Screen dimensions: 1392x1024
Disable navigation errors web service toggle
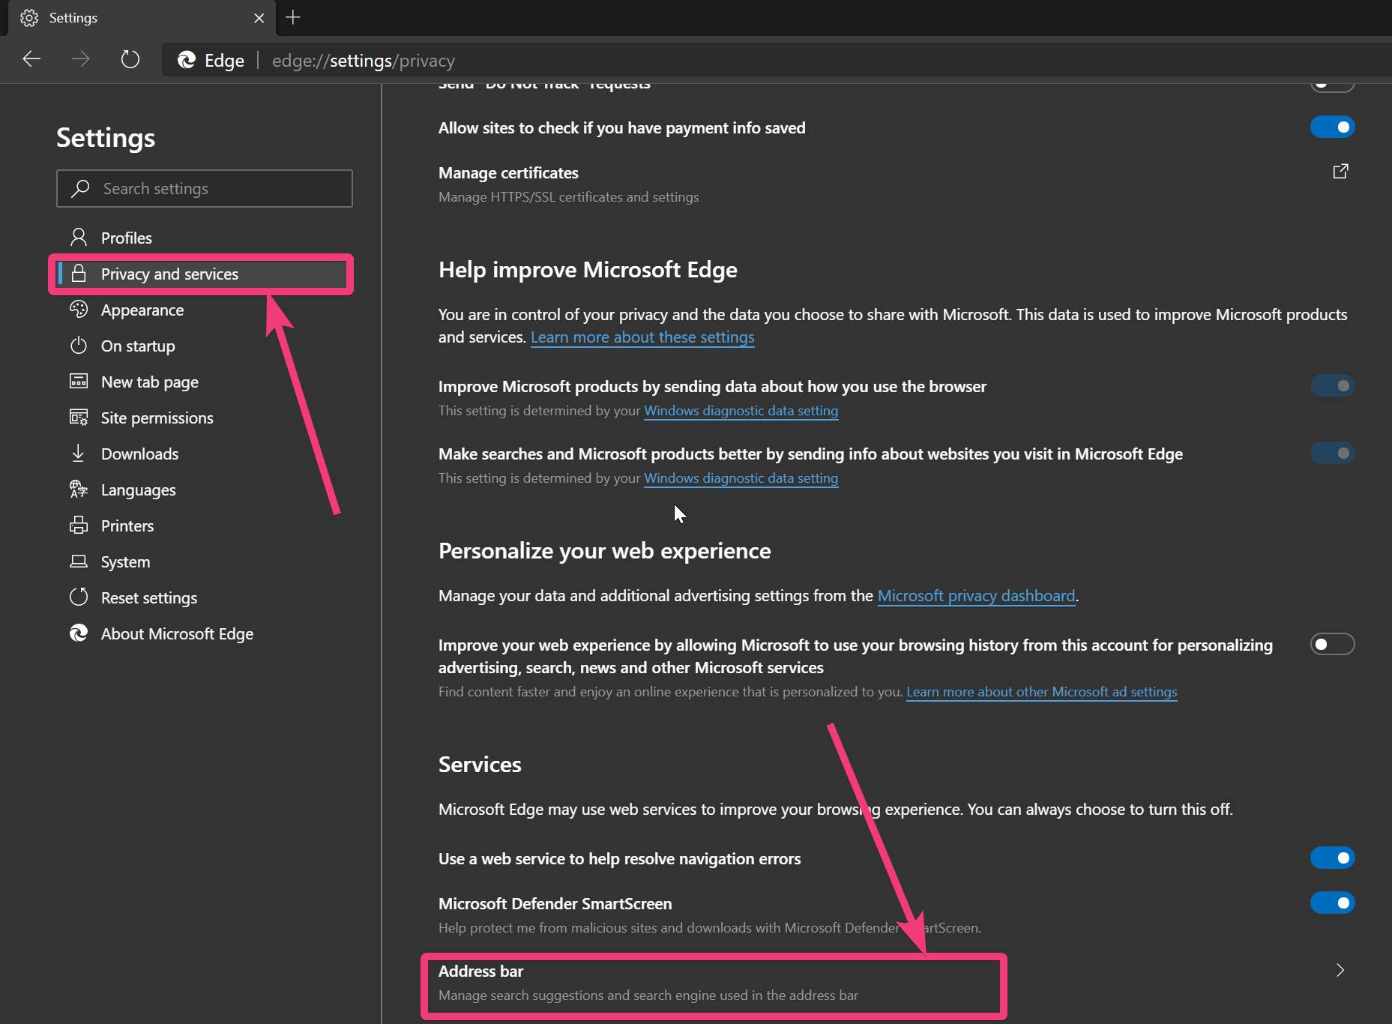pyautogui.click(x=1332, y=858)
